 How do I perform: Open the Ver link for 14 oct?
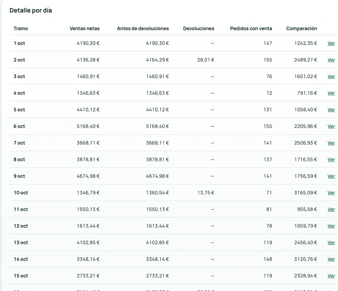coord(331,259)
